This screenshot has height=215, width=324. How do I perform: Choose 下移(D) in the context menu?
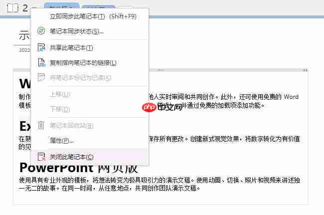[90, 109]
